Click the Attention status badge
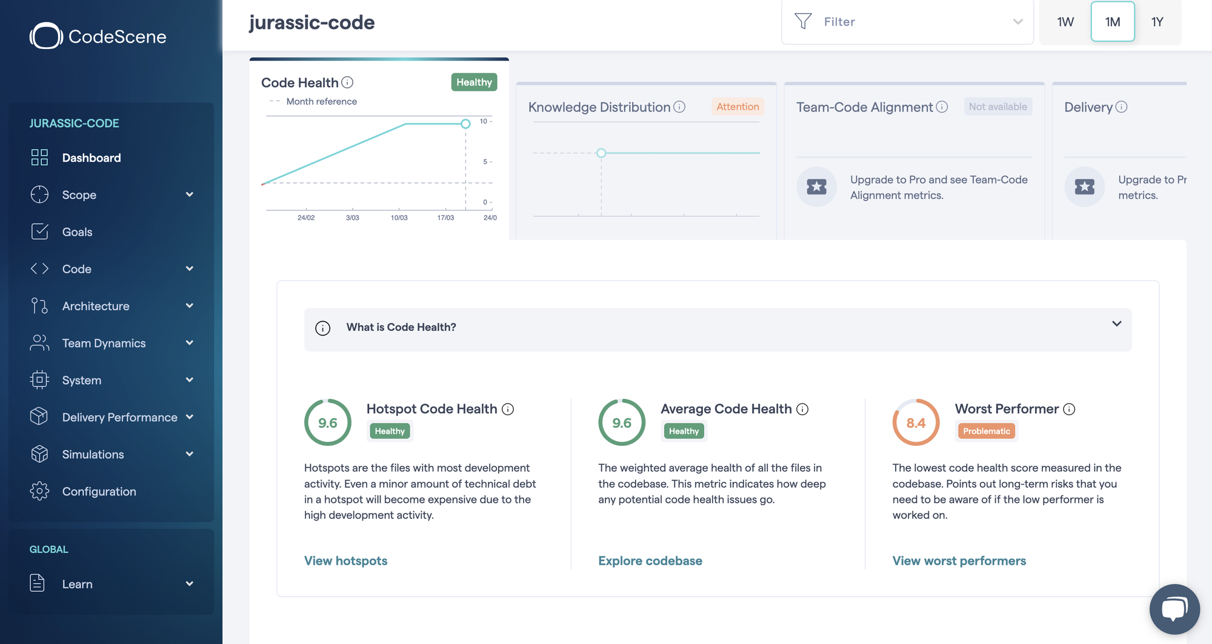Image resolution: width=1212 pixels, height=644 pixels. (x=738, y=107)
